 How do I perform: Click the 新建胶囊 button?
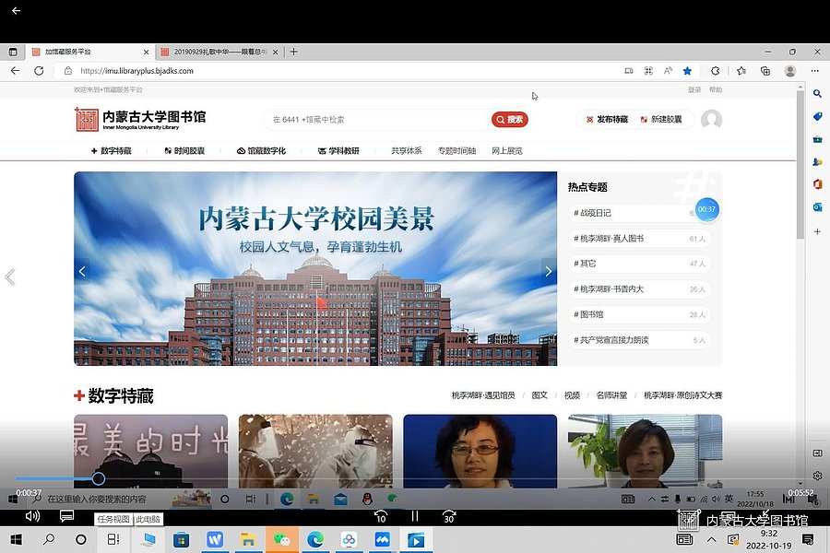tap(661, 120)
